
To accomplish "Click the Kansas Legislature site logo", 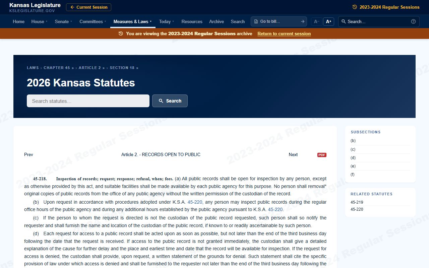I will tap(35, 7).
